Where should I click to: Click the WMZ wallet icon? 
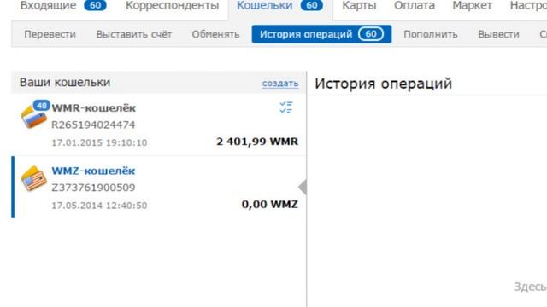33,178
